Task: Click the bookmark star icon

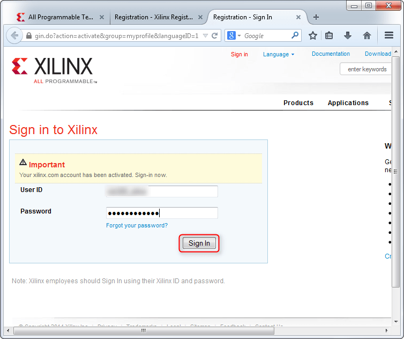Action: (313, 36)
